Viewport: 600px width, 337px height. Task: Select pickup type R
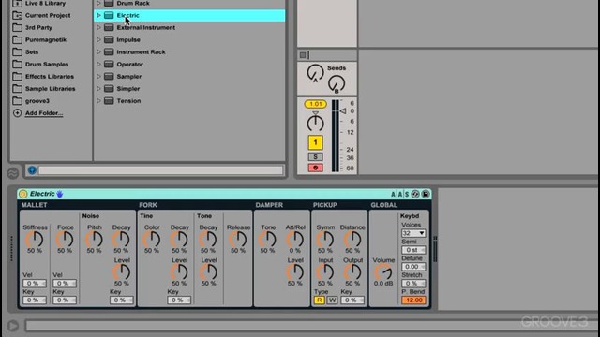pos(319,300)
